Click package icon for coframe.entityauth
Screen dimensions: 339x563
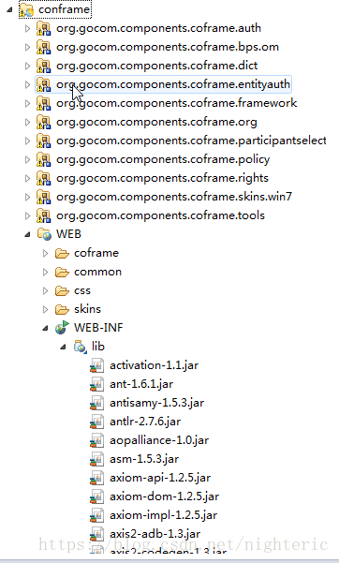(x=43, y=84)
